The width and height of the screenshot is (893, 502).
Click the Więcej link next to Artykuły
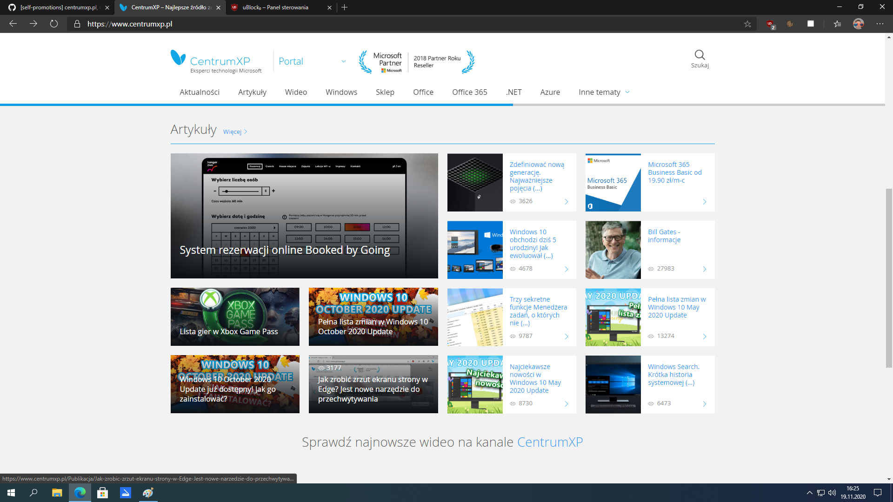coord(235,132)
